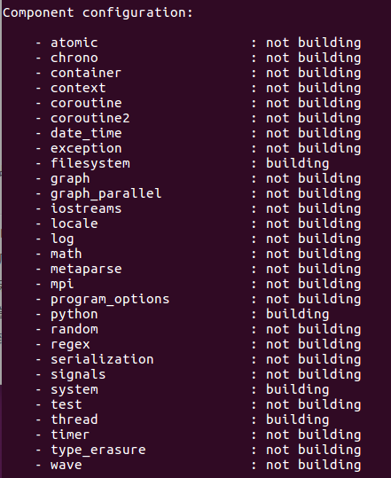Click the 'python' component name
Screen dimensions: 391x478
(74, 314)
